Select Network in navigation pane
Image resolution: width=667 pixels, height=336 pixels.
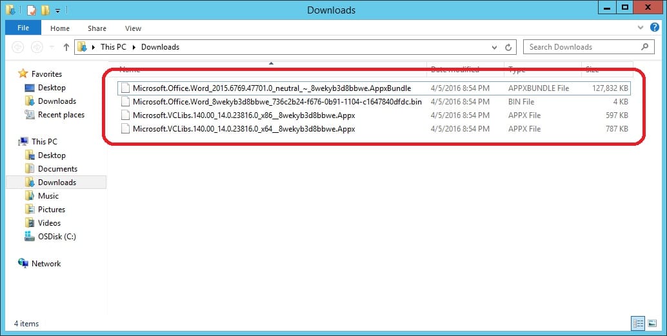[x=46, y=264]
